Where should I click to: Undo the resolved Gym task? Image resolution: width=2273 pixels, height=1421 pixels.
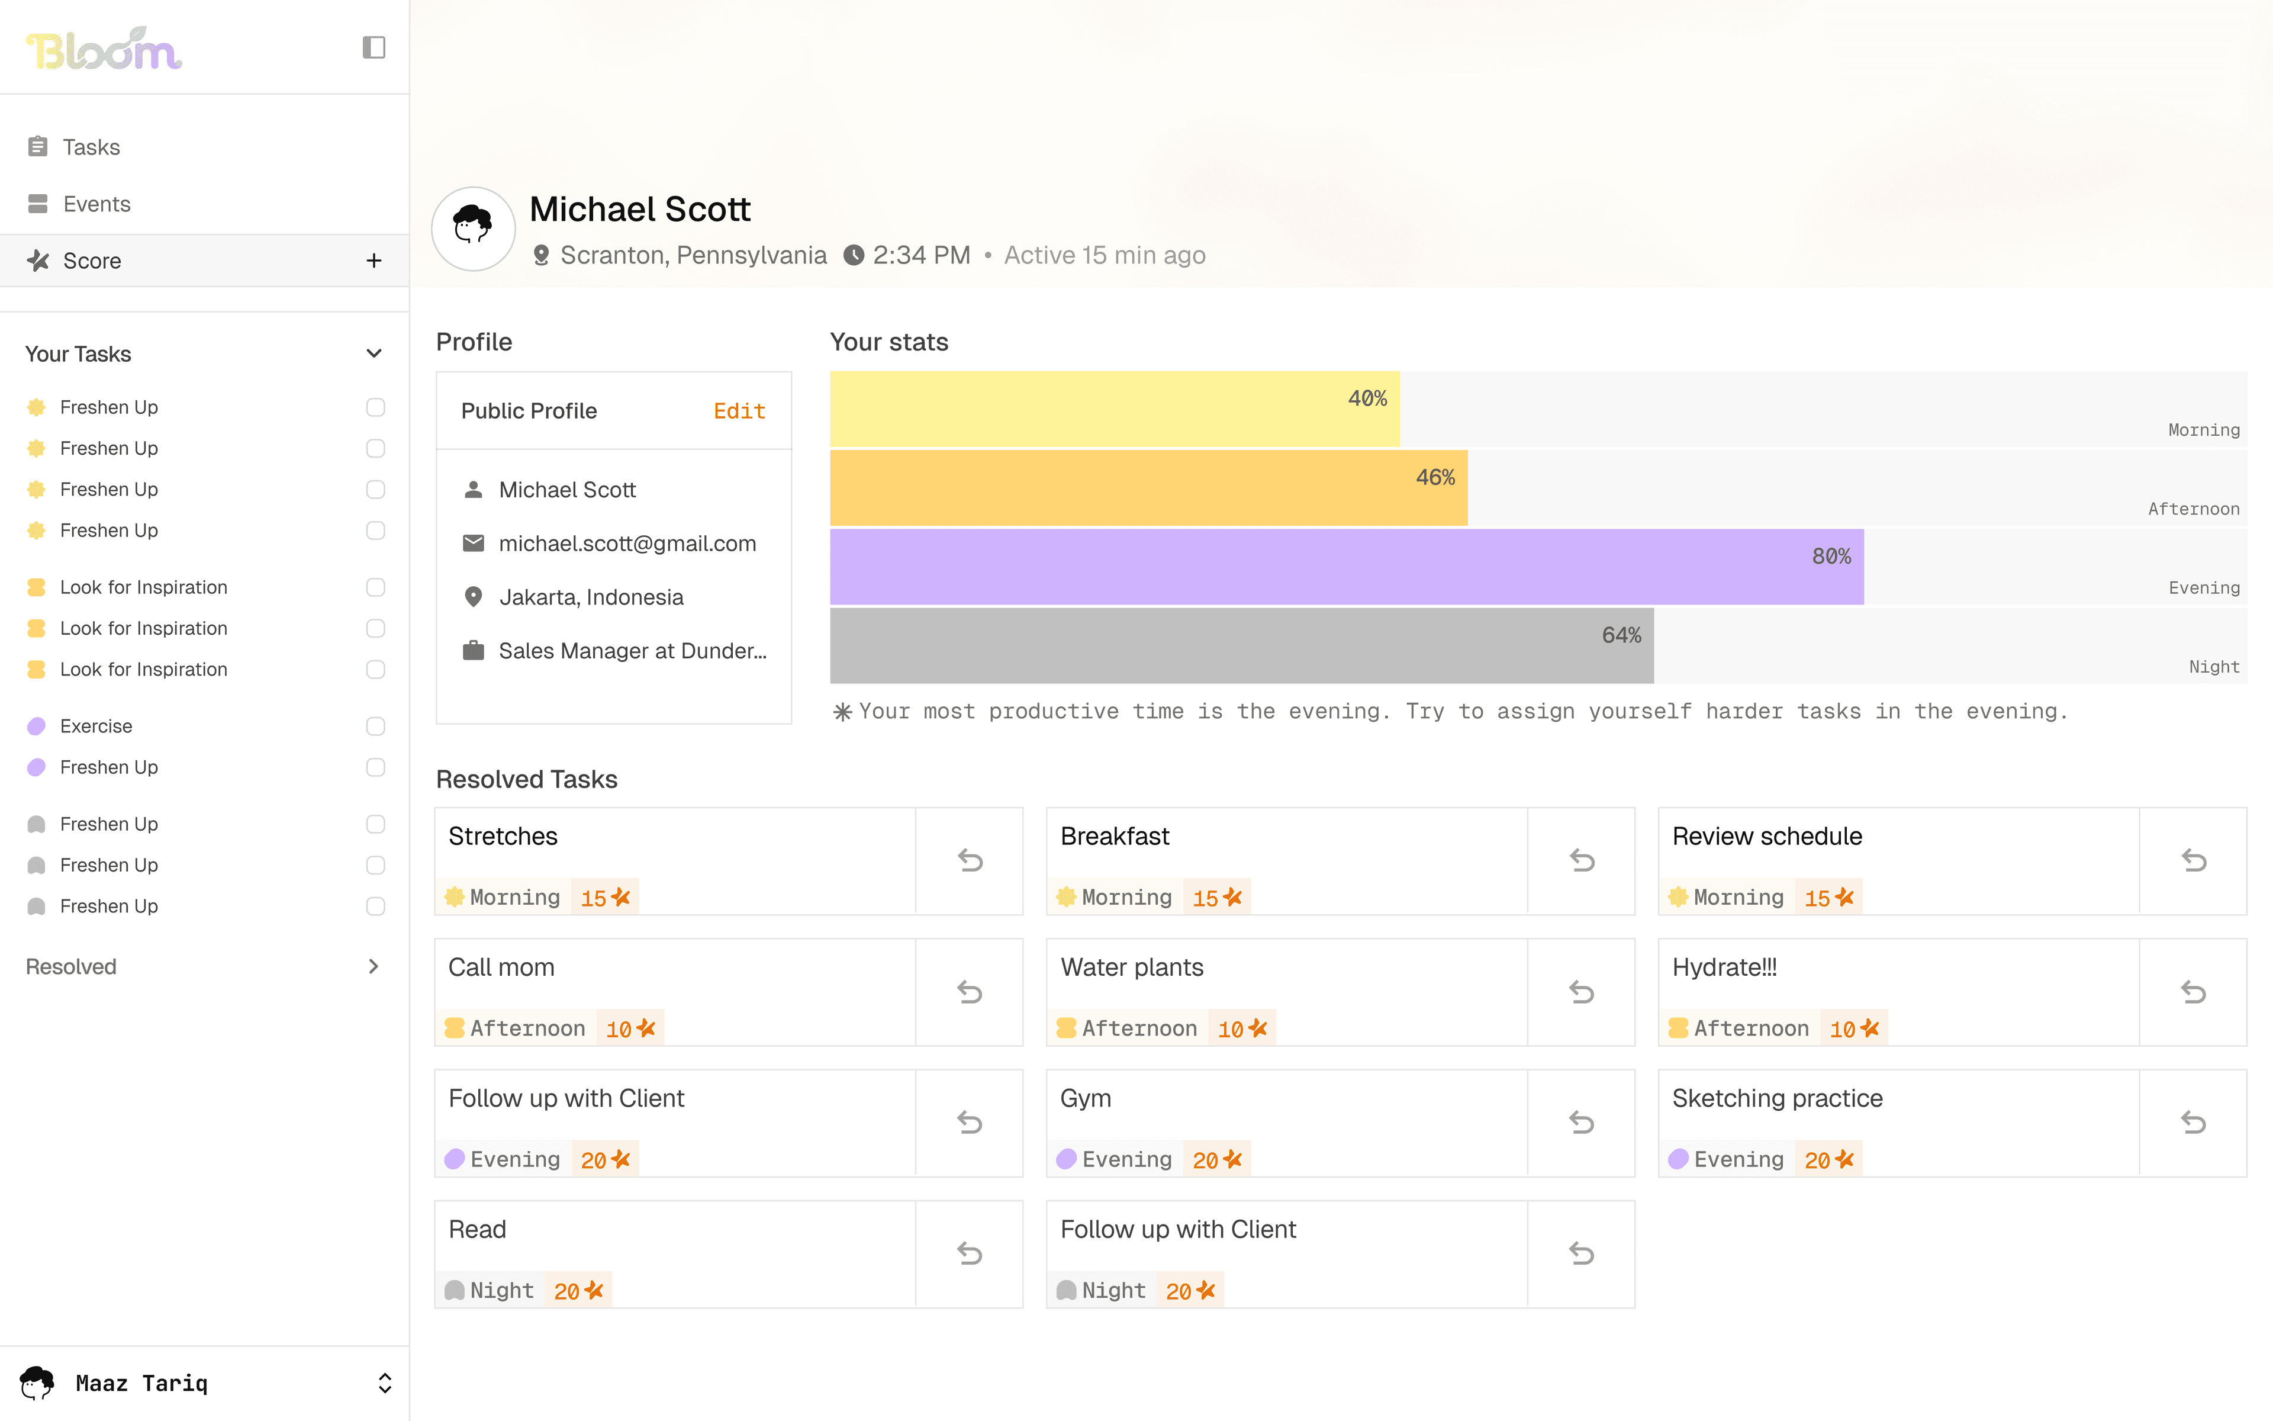tap(1582, 1122)
